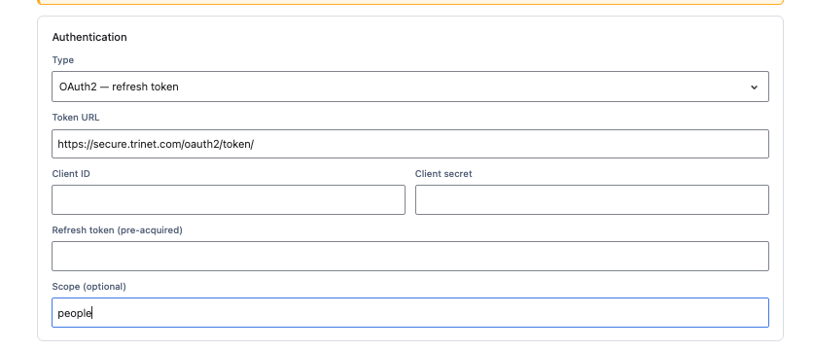Place cursor on the word 'people'
The width and height of the screenshot is (813, 350).
click(x=75, y=313)
